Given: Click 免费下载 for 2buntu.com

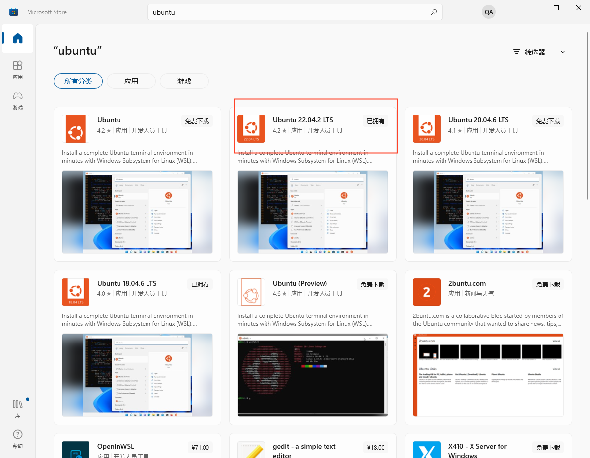Looking at the screenshot, I should 548,284.
